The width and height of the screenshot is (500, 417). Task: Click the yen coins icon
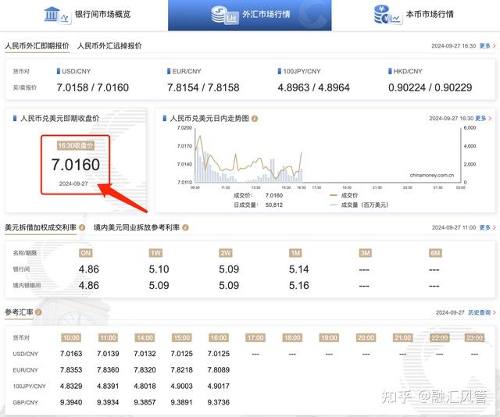(387, 15)
